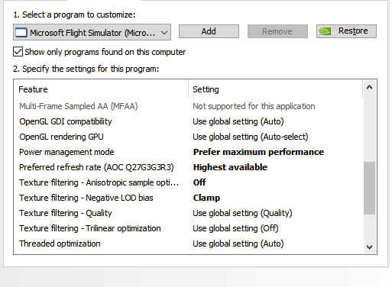This screenshot has width=392, height=287.
Task: Open the Use global setting (Quality) value
Action: [x=242, y=213]
